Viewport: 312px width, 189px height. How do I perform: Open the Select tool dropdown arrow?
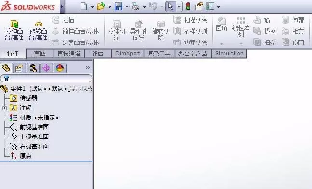point(179,7)
